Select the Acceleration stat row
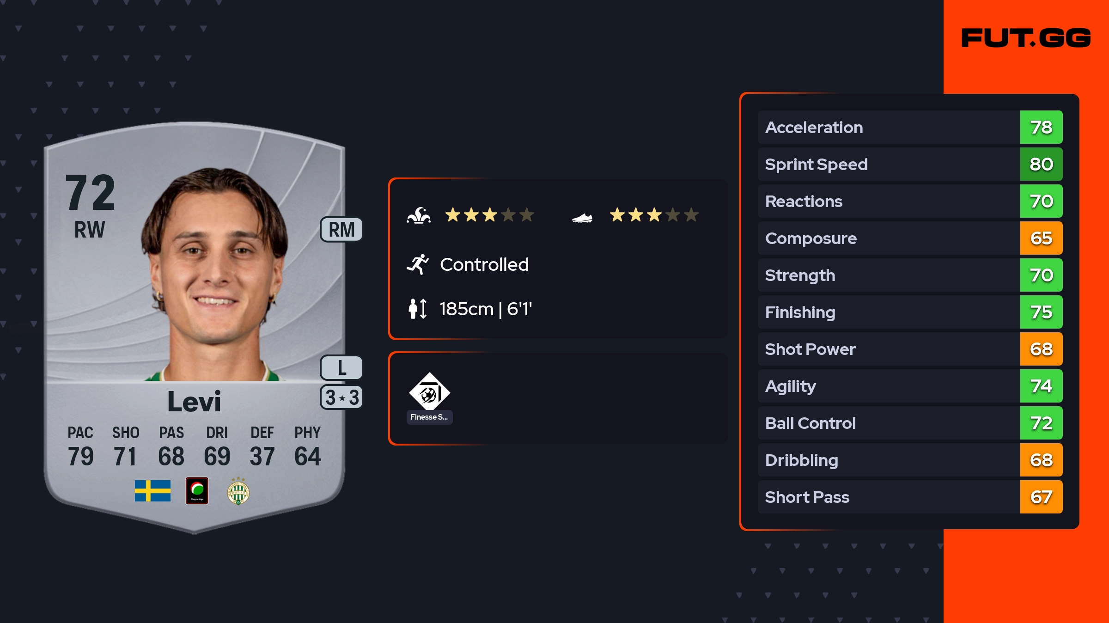Viewport: 1109px width, 623px height. click(888, 128)
